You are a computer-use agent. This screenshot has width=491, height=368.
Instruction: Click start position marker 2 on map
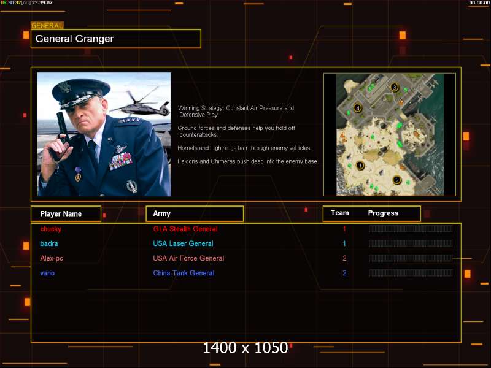(x=396, y=180)
